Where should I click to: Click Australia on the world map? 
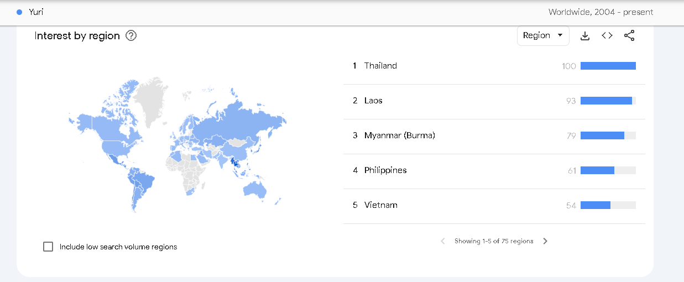255,190
